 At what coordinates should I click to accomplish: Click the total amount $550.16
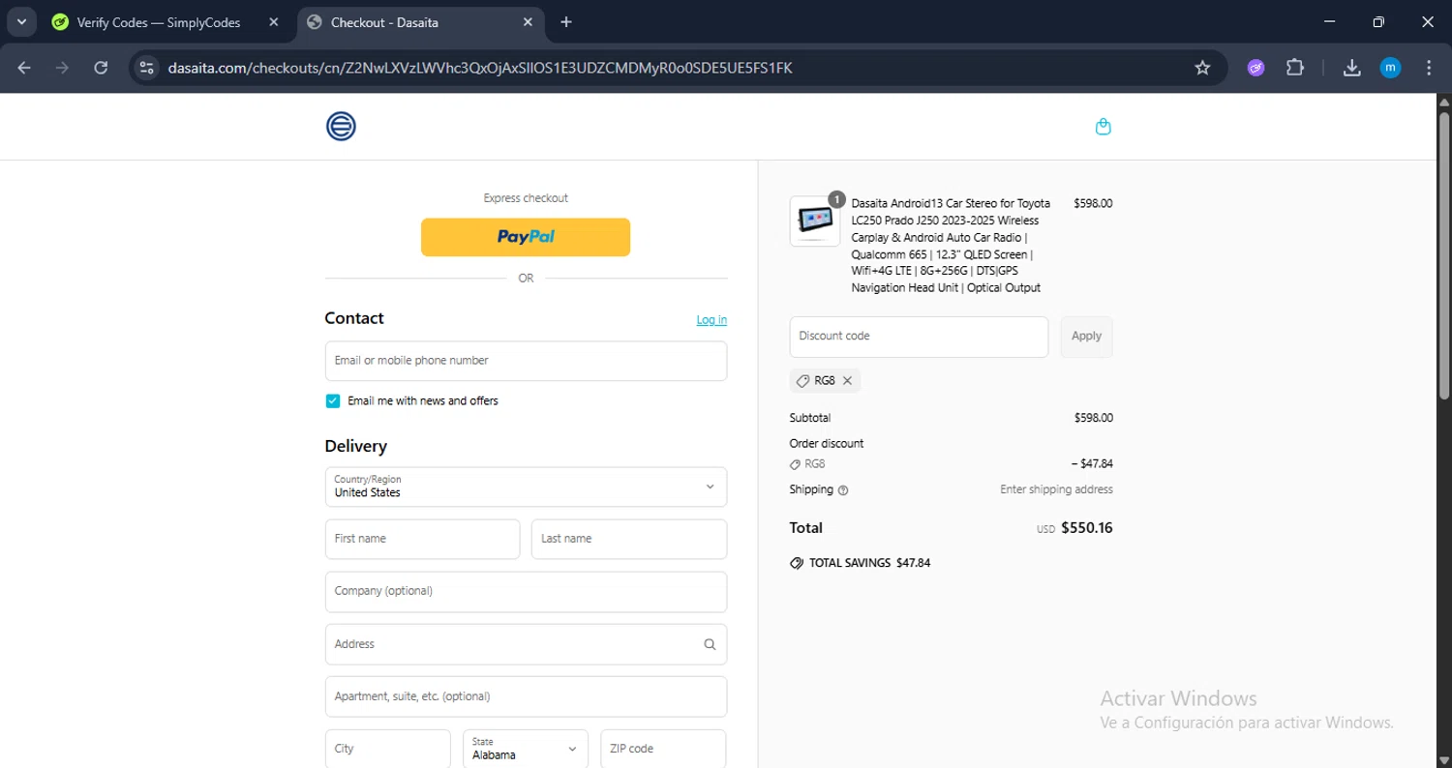point(1087,528)
